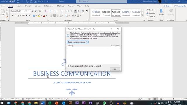Click the zoom slider handle
Viewport: 187px width, 105px height.
point(173,99)
